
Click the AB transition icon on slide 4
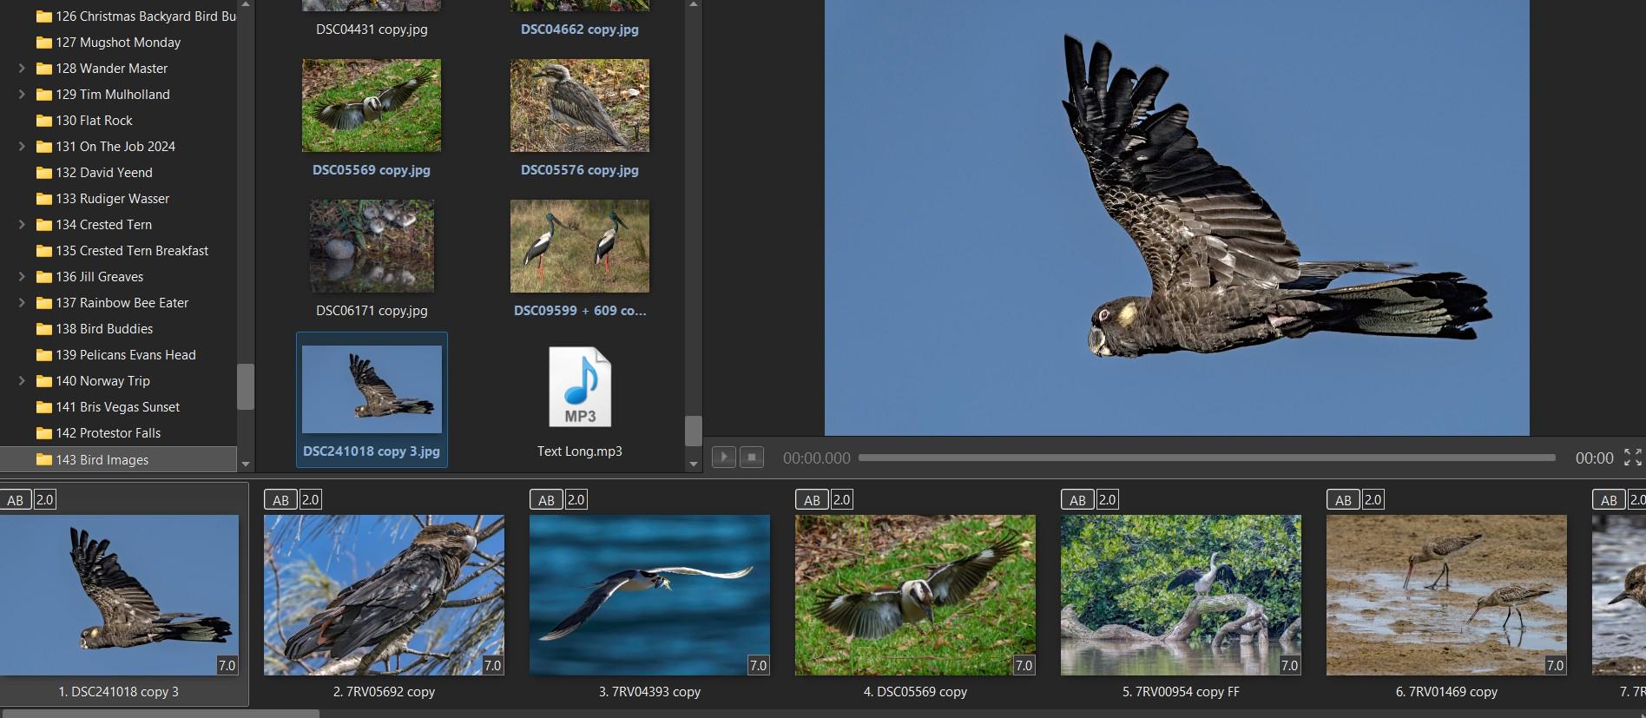coord(812,499)
